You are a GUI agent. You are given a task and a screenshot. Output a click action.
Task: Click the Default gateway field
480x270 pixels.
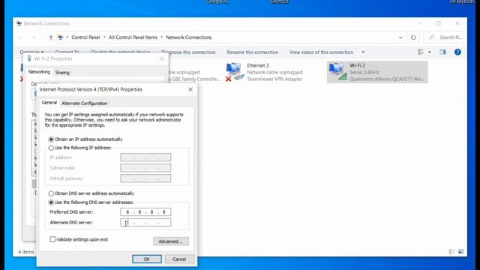(x=145, y=178)
